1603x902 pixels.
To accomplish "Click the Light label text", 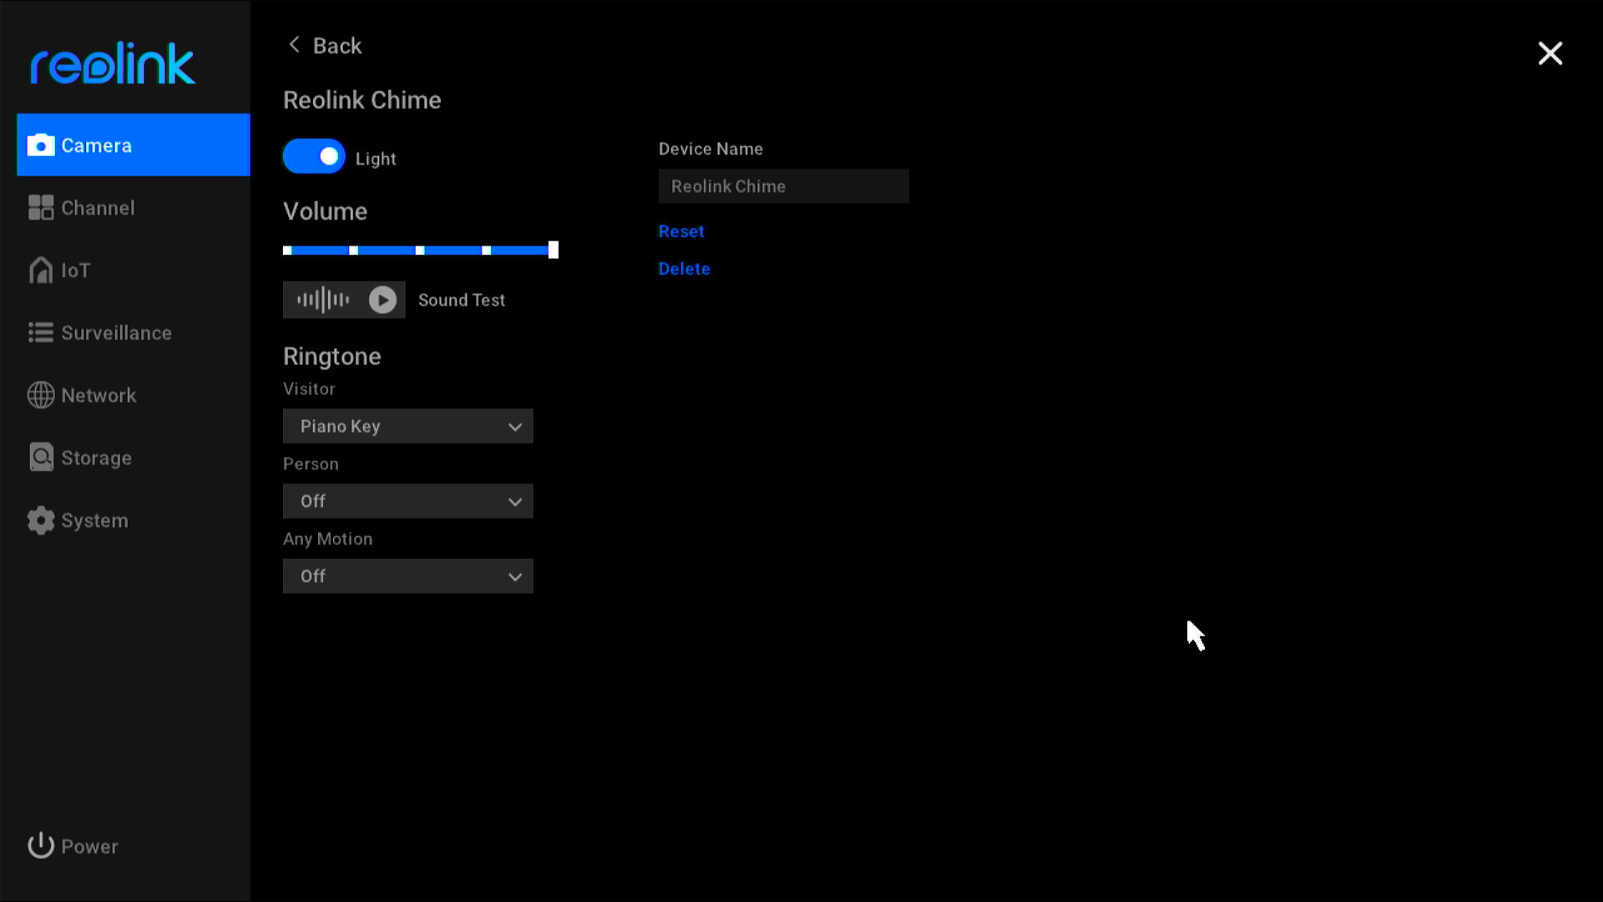I will coord(376,159).
